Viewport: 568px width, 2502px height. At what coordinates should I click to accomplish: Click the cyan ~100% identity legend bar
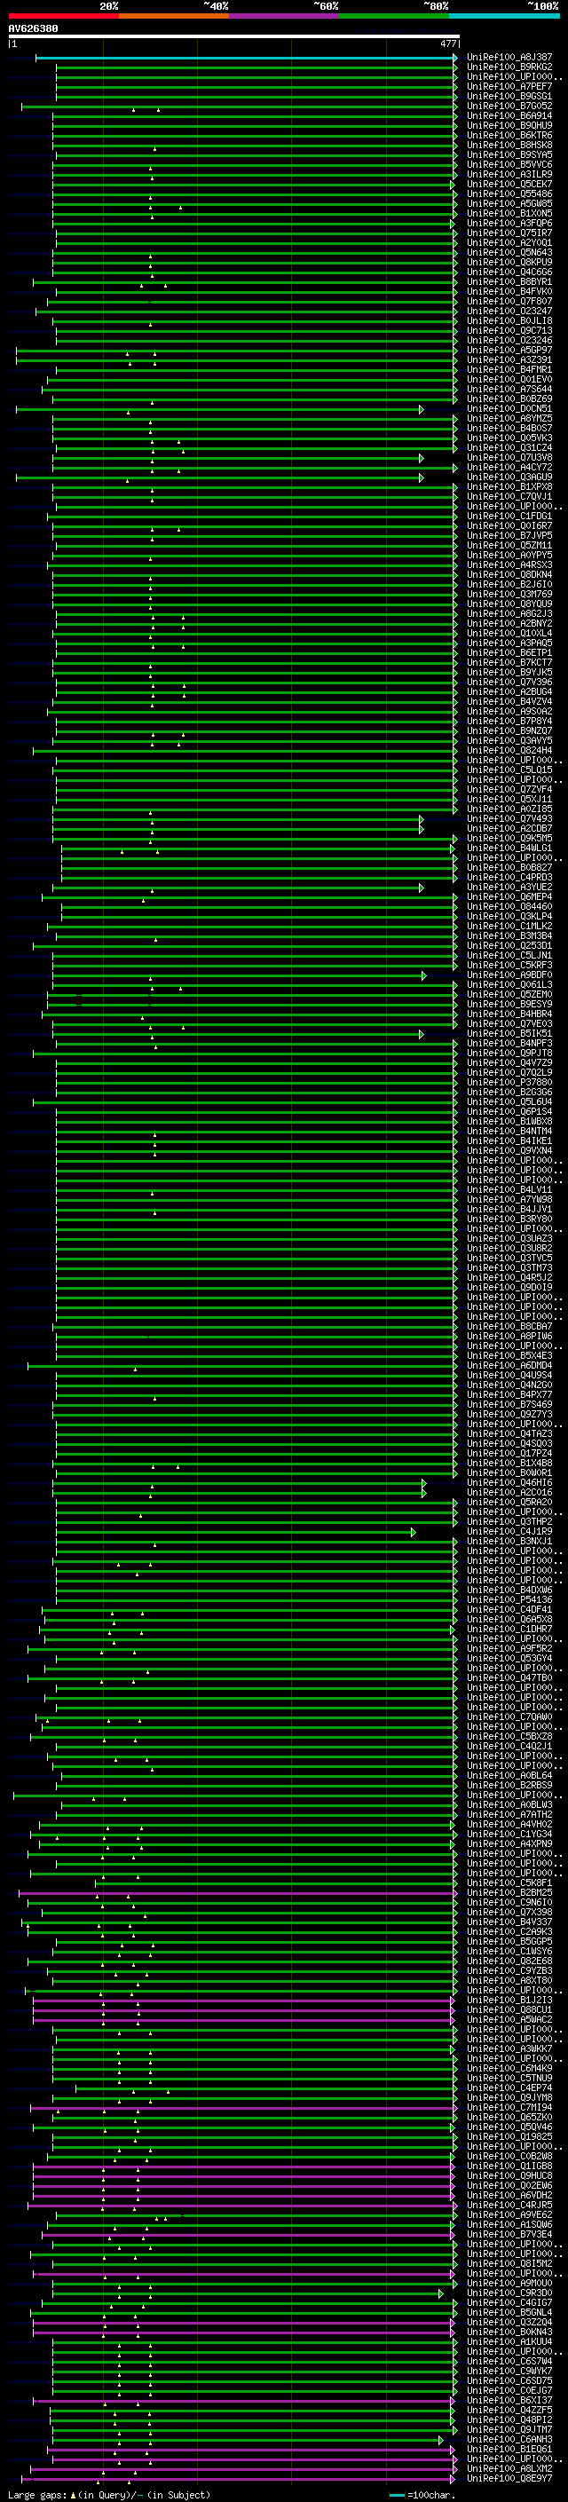pos(504,16)
